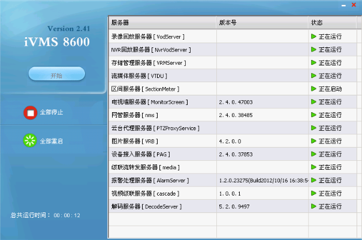This screenshot has height=240, width=362.
Task: Click the green status icon for AlarmServer
Action: pyautogui.click(x=313, y=180)
